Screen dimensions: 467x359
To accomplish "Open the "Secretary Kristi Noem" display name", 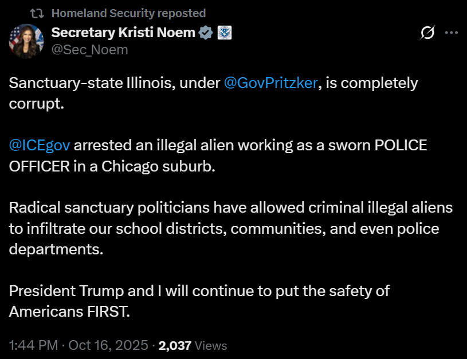I will tap(123, 33).
